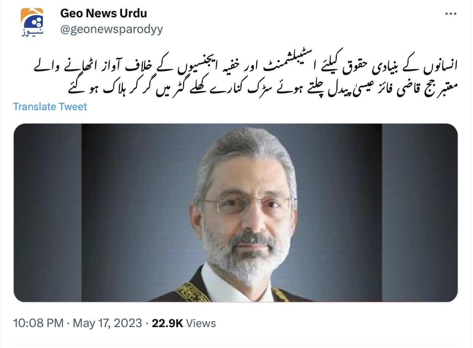This screenshot has height=348, width=473.
Task: Open the tweet's attached photo
Action: (x=236, y=213)
